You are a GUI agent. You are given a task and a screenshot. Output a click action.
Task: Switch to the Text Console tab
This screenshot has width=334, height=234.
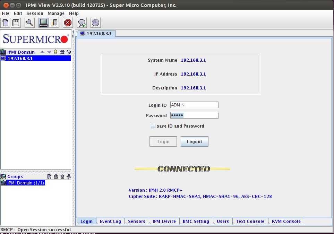tap(250, 221)
